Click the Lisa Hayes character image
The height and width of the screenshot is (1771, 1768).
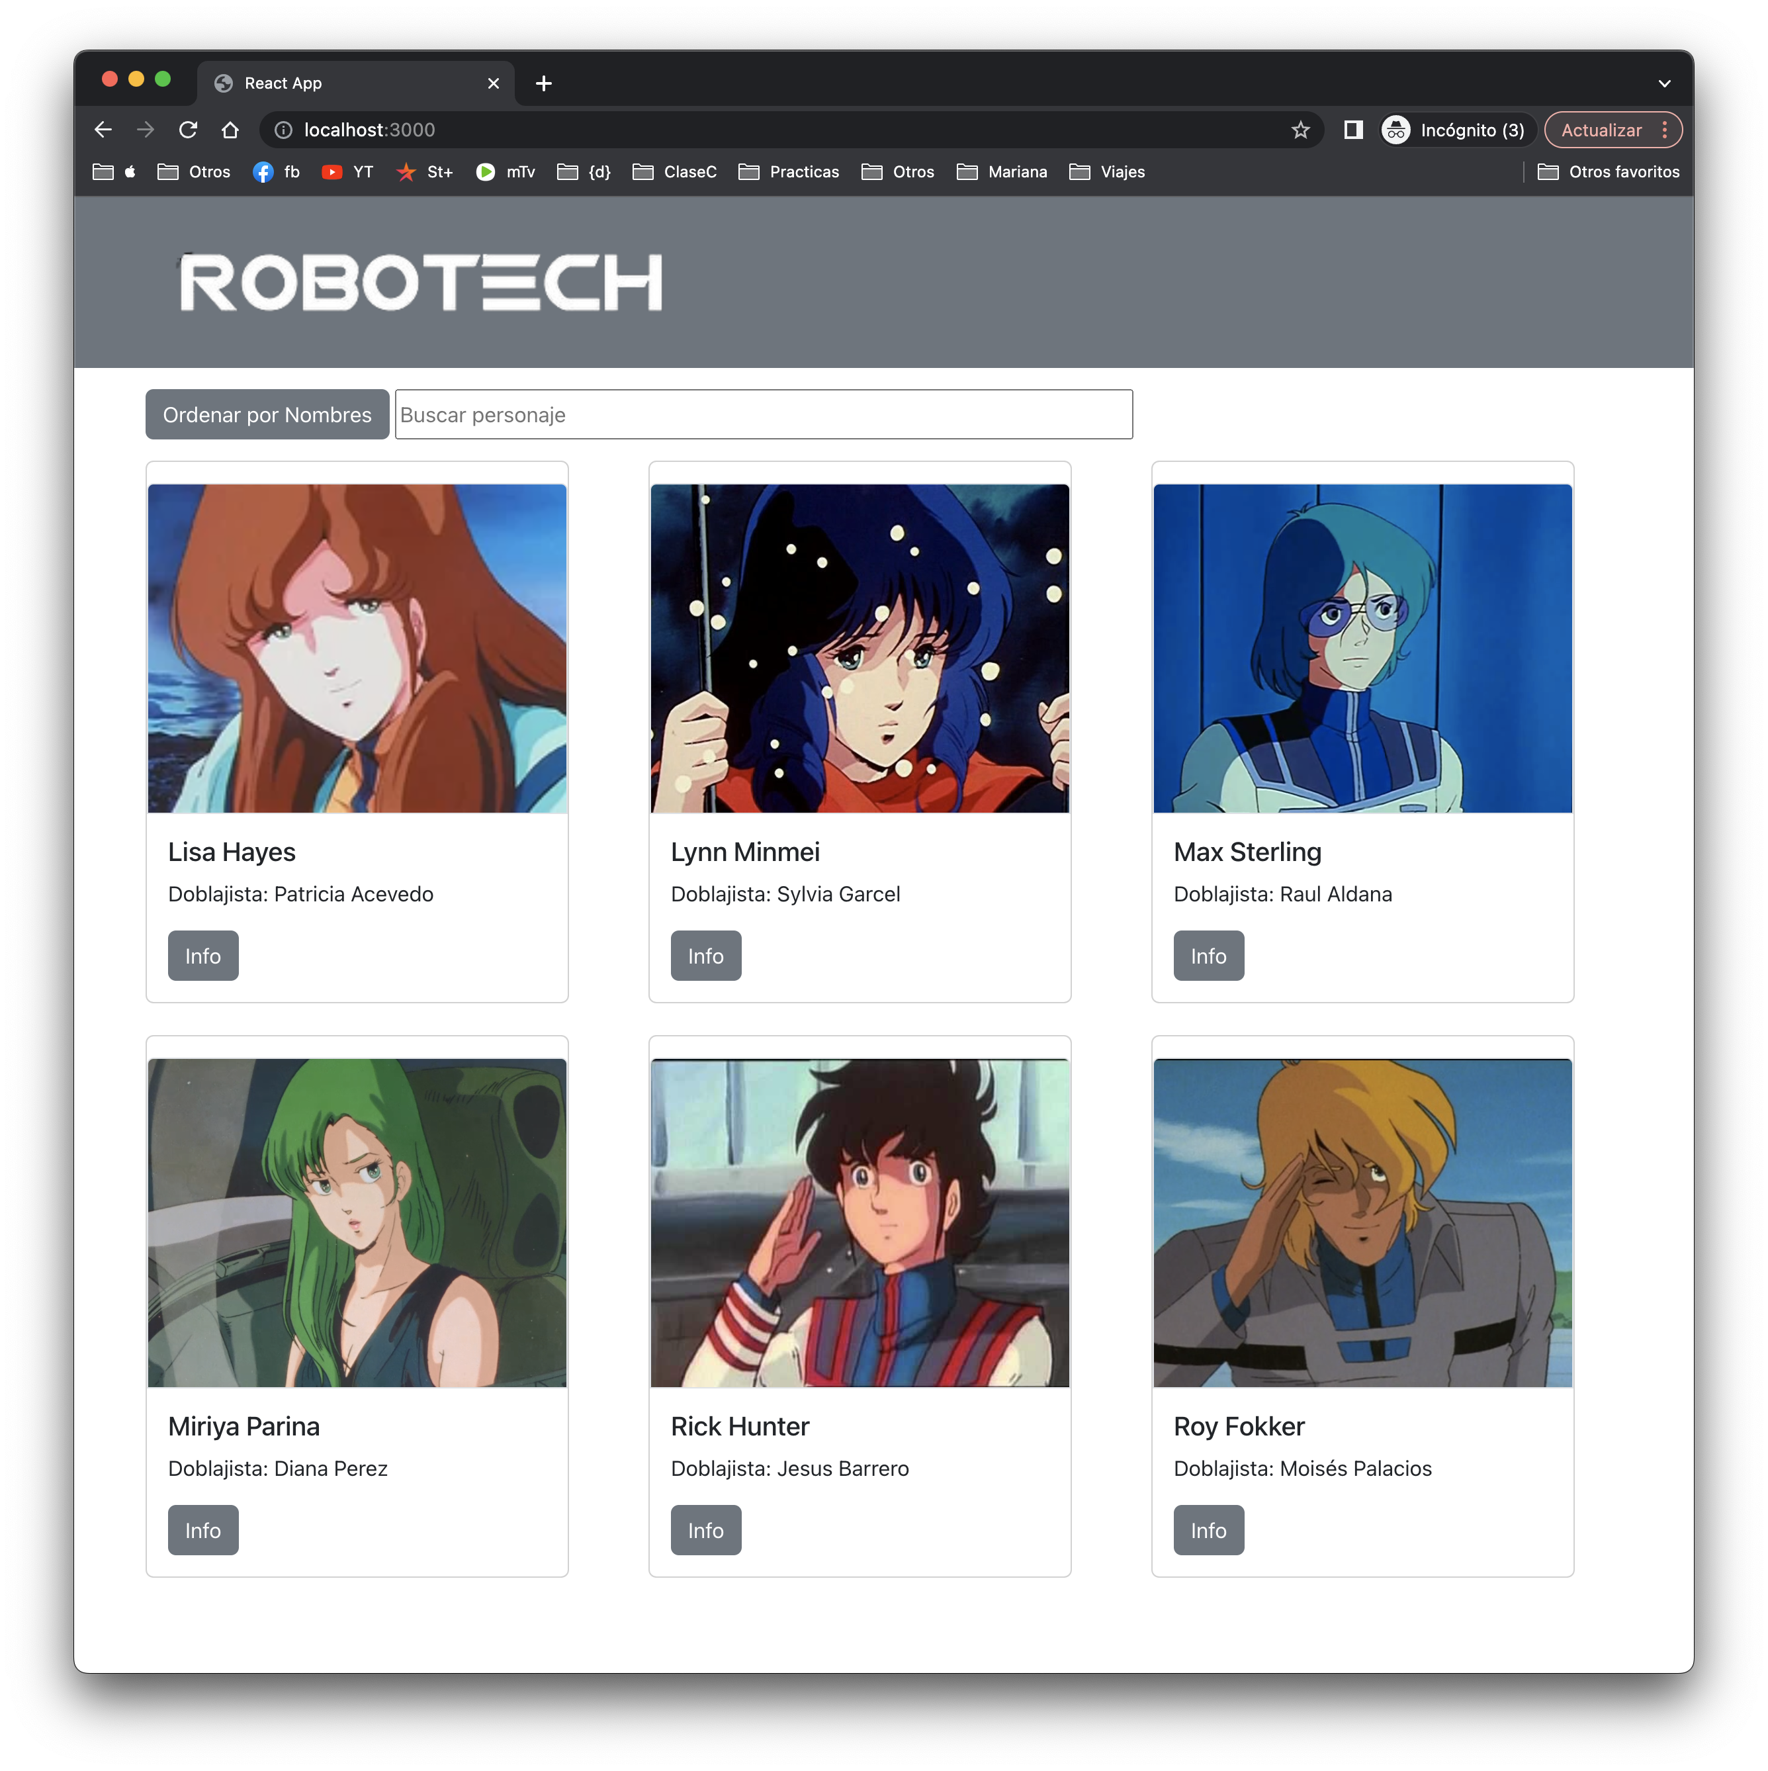click(x=357, y=649)
